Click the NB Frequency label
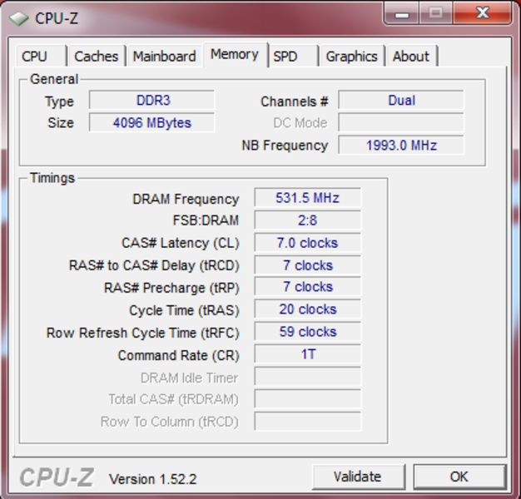The width and height of the screenshot is (521, 499). tap(285, 146)
